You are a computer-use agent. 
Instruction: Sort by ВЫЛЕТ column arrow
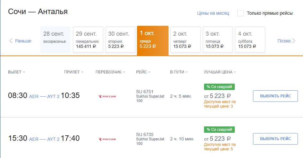[x=24, y=72]
